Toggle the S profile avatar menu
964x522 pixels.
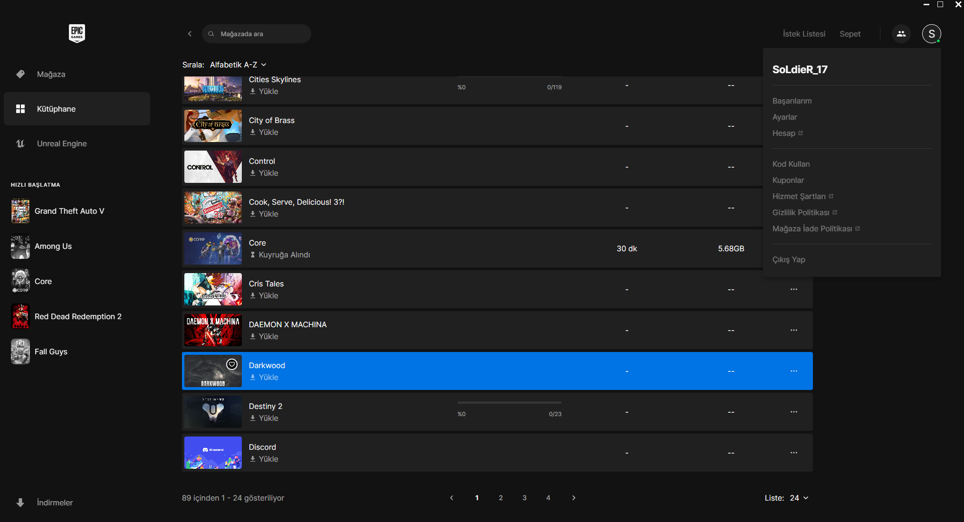pos(931,34)
